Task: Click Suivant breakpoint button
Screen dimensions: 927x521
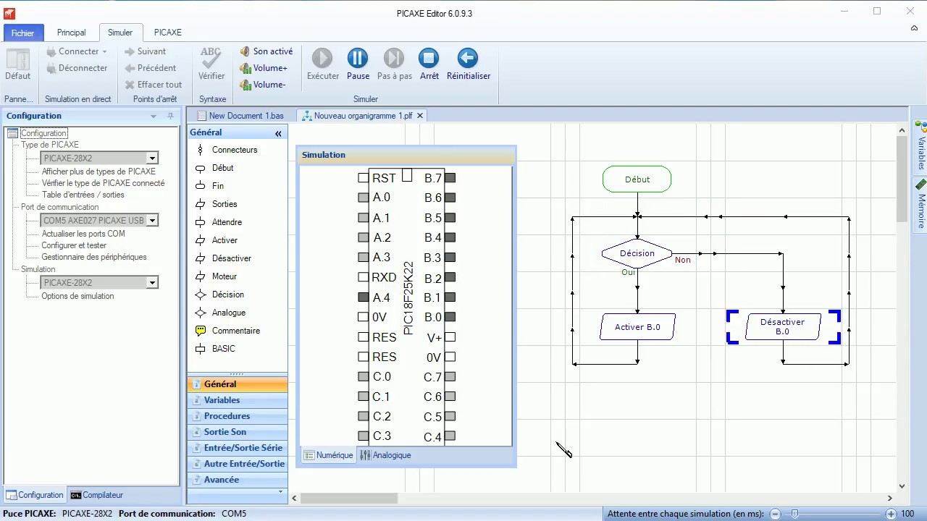Action: pos(145,51)
